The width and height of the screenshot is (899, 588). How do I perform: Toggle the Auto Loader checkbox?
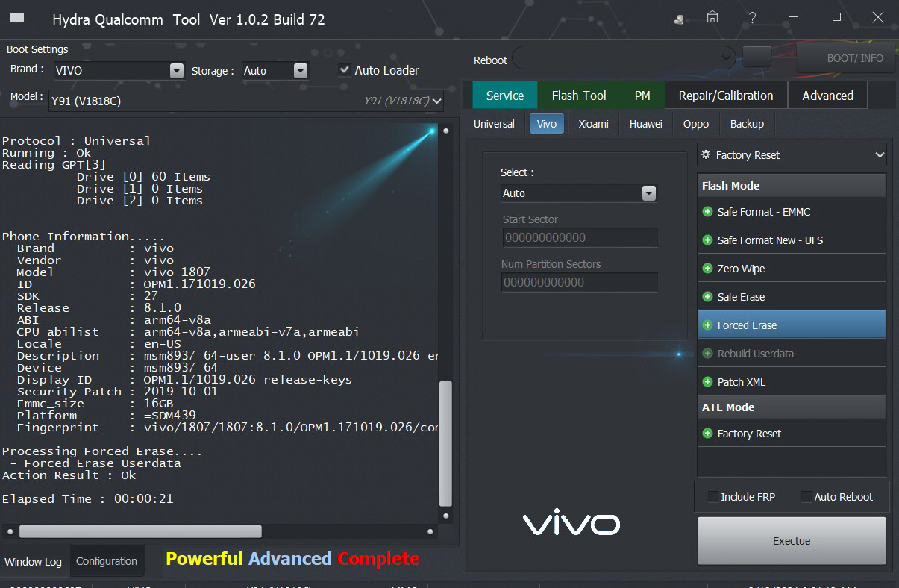[x=344, y=70]
